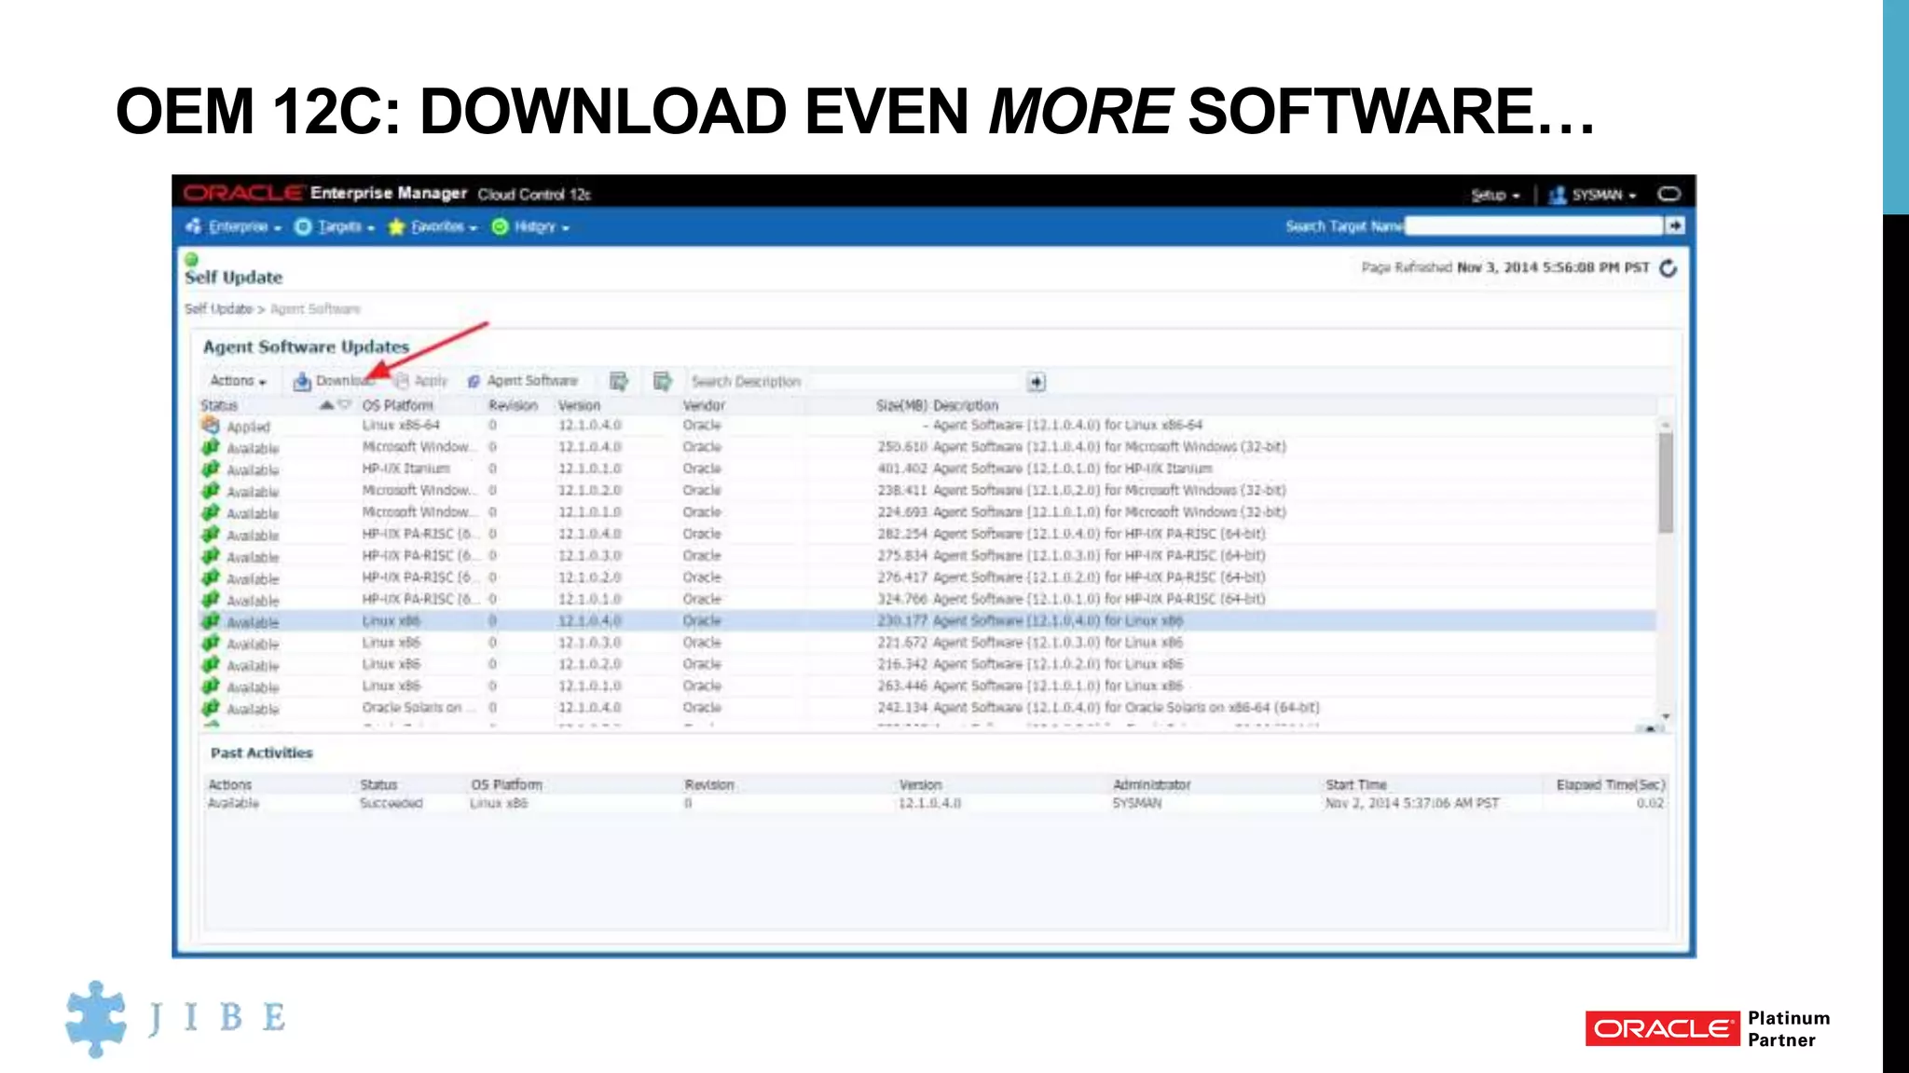Viewport: 1909px width, 1073px height.
Task: Click the Enterprise menu icon
Action: (x=194, y=226)
